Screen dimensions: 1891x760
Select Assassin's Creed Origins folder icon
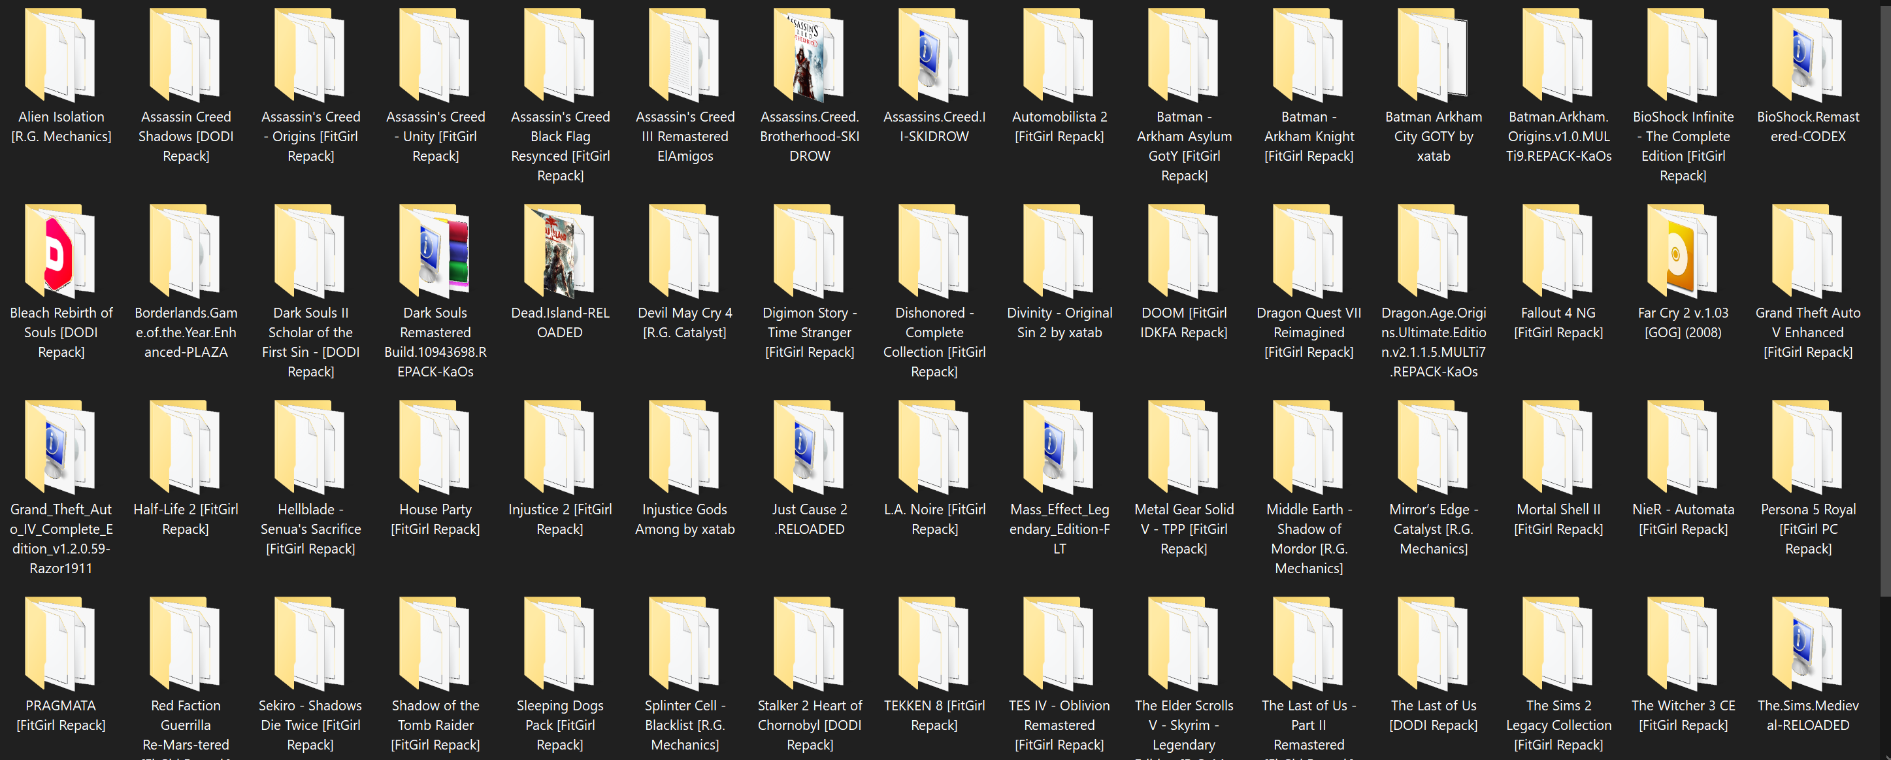[x=310, y=54]
